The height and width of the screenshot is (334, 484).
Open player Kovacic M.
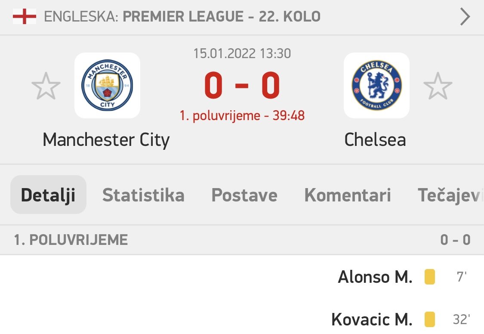point(372,319)
